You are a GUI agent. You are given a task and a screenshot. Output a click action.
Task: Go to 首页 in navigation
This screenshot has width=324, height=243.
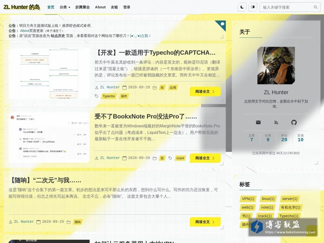51,7
